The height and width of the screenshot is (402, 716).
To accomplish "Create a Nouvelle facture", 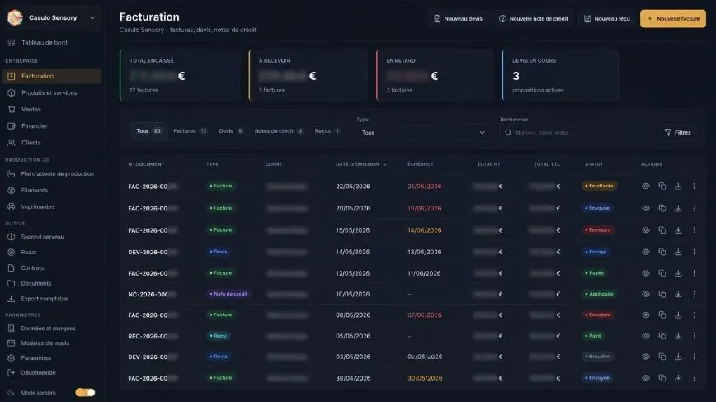I will click(672, 19).
